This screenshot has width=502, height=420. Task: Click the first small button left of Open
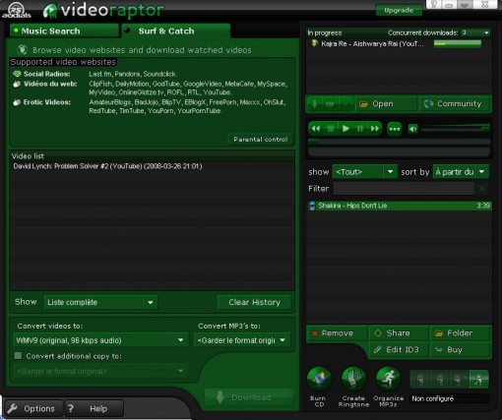coord(315,104)
